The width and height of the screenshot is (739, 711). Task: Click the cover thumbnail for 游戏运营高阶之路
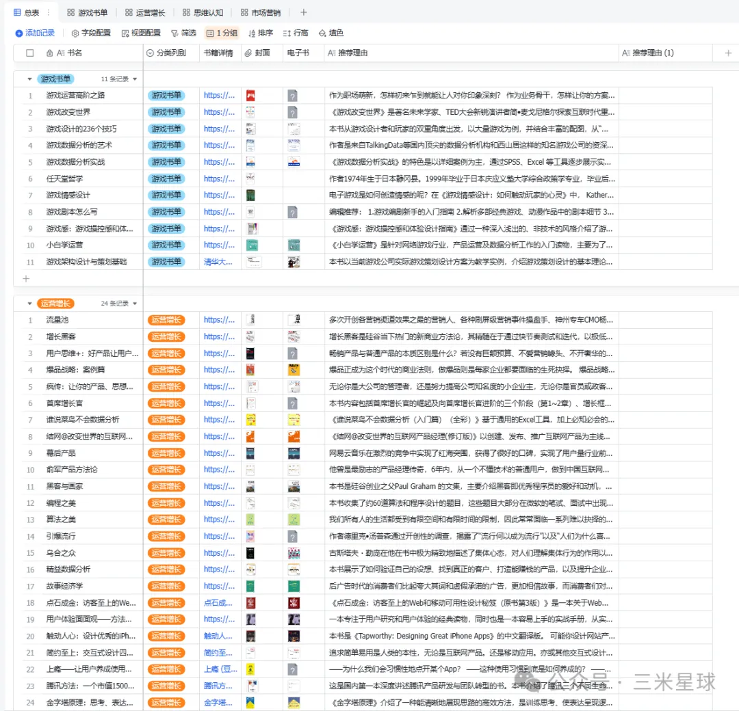(x=251, y=96)
